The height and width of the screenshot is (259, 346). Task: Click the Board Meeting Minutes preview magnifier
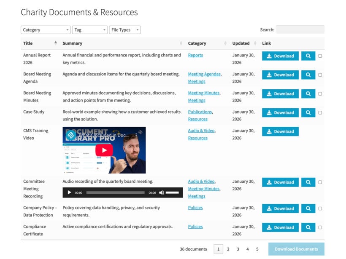click(309, 93)
